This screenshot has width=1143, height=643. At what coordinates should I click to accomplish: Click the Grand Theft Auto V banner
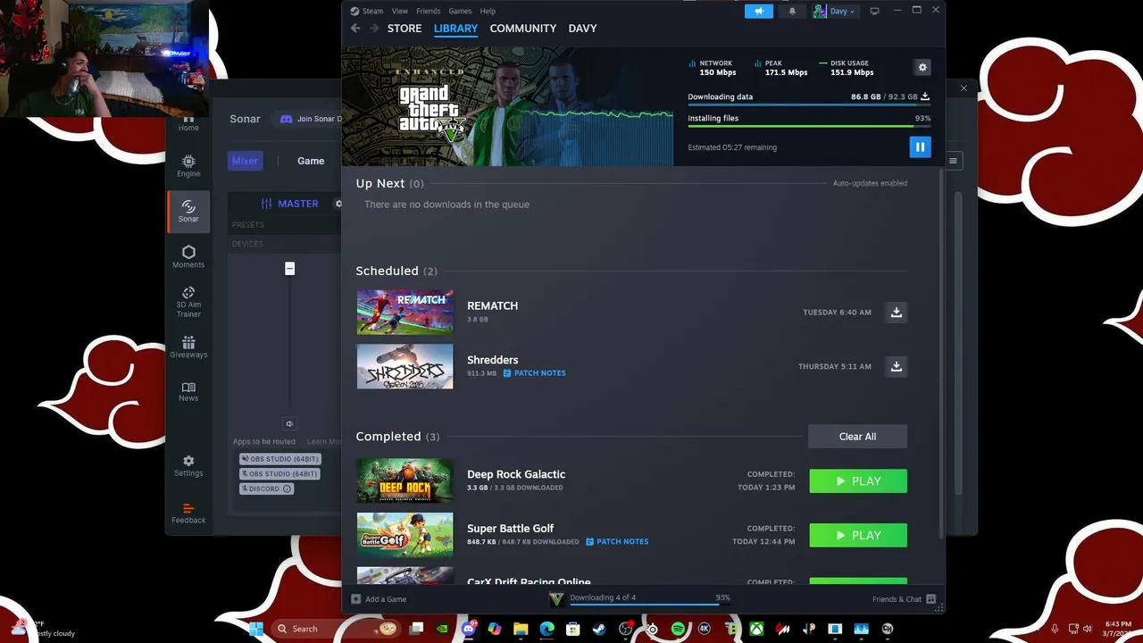[507, 106]
